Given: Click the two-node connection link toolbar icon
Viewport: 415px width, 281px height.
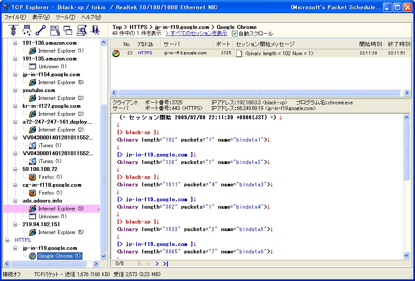Looking at the screenshot, I should (40, 30).
